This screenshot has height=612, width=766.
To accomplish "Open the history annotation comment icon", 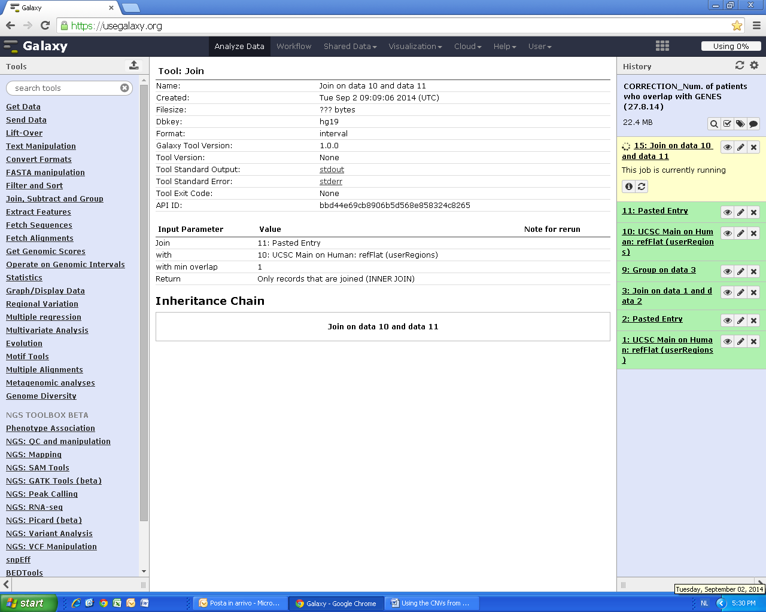I will pyautogui.click(x=753, y=124).
